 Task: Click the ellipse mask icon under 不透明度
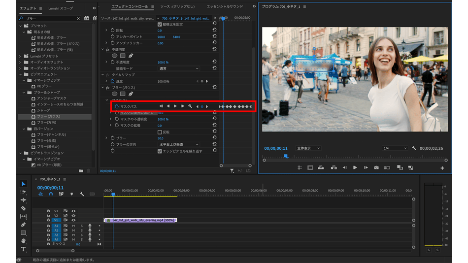pos(114,56)
